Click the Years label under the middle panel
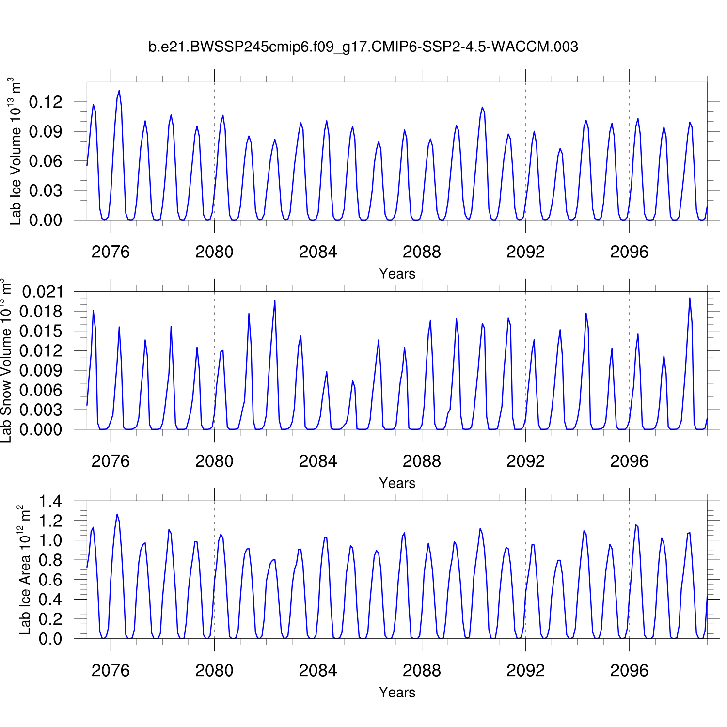 click(x=397, y=483)
